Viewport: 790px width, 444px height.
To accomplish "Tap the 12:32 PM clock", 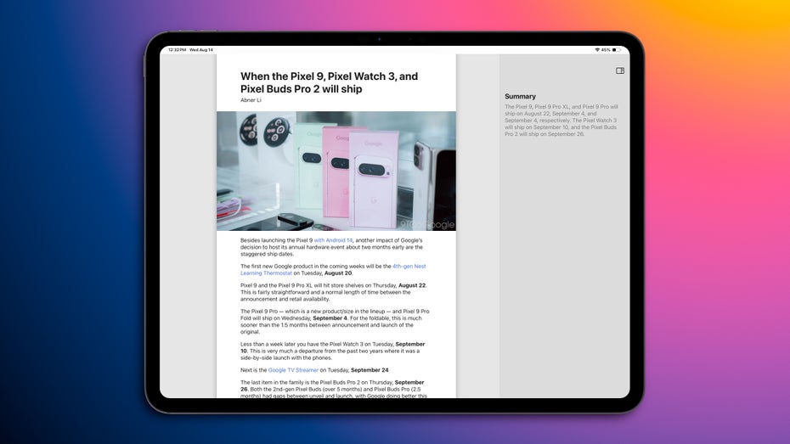I will pyautogui.click(x=177, y=50).
